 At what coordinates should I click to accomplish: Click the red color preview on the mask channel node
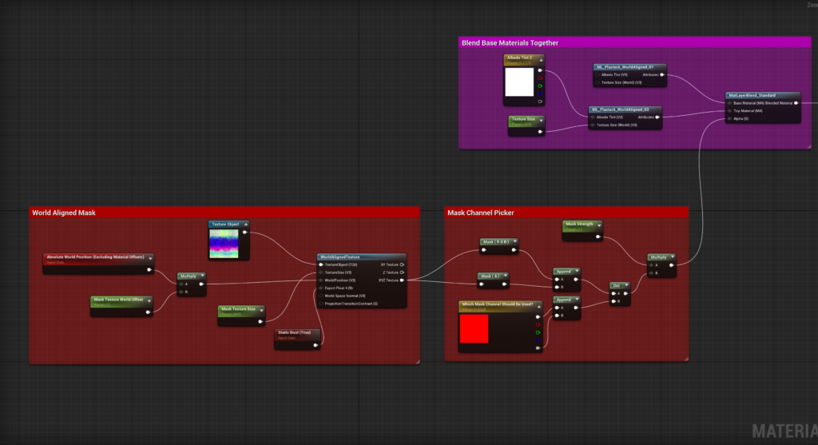pyautogui.click(x=474, y=330)
